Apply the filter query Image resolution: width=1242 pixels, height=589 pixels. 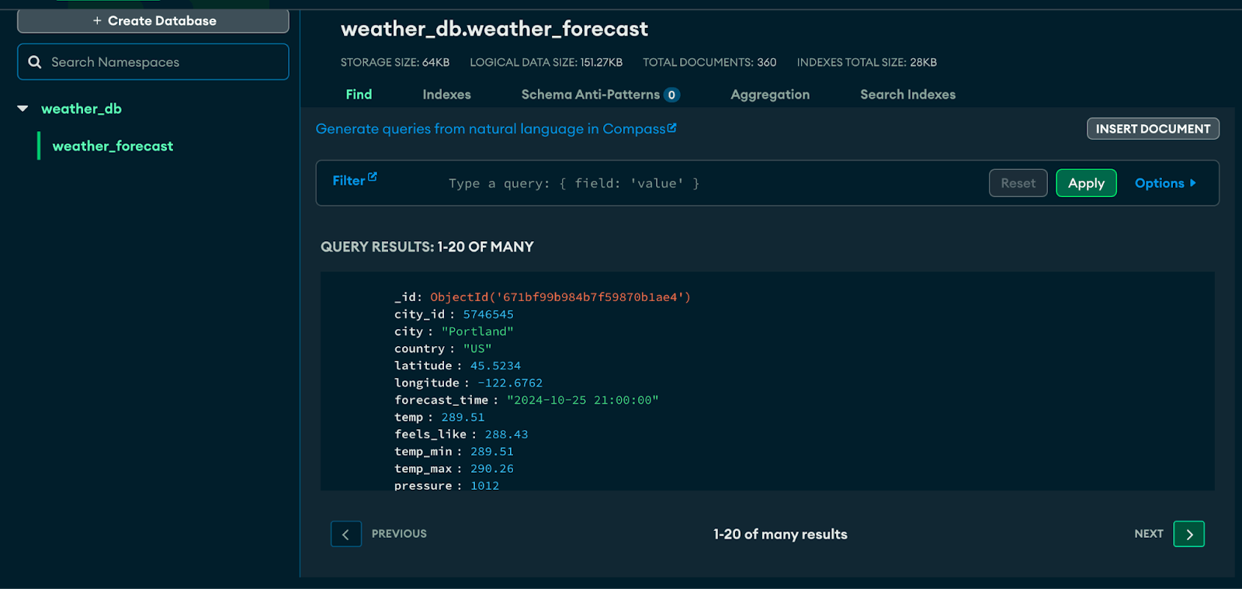1086,183
